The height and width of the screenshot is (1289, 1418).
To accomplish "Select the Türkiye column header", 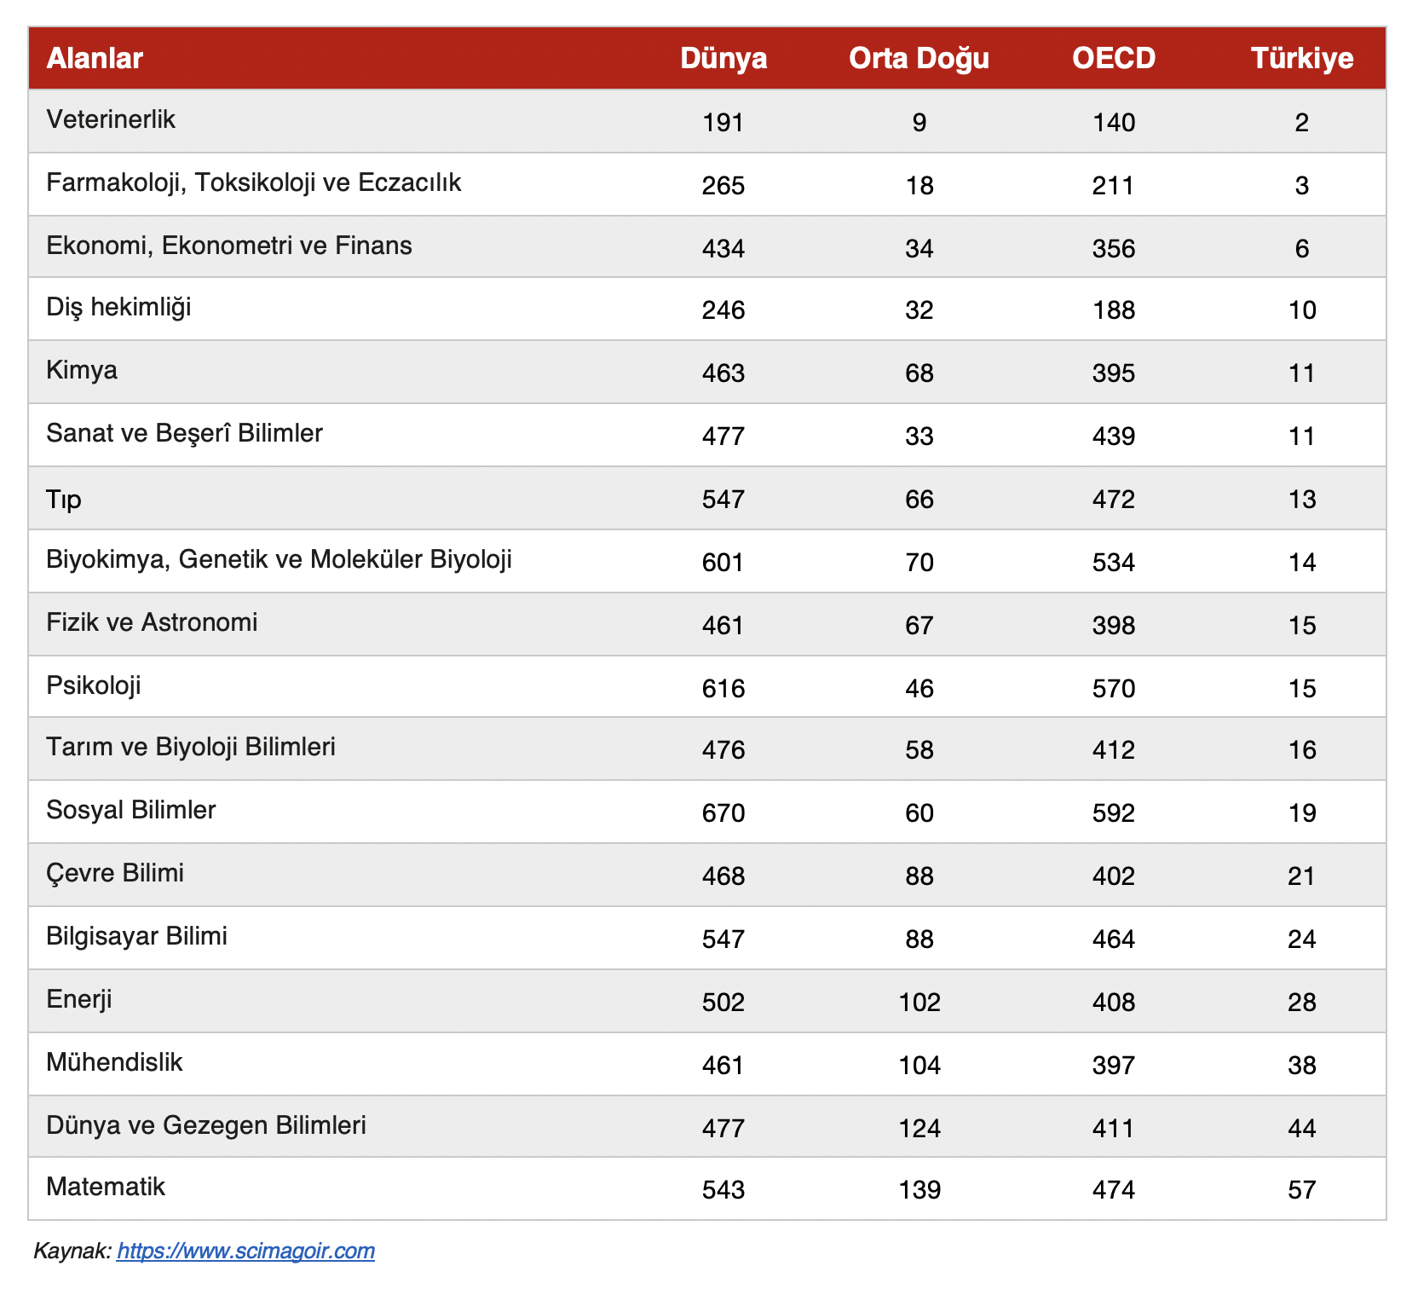I will [x=1301, y=58].
